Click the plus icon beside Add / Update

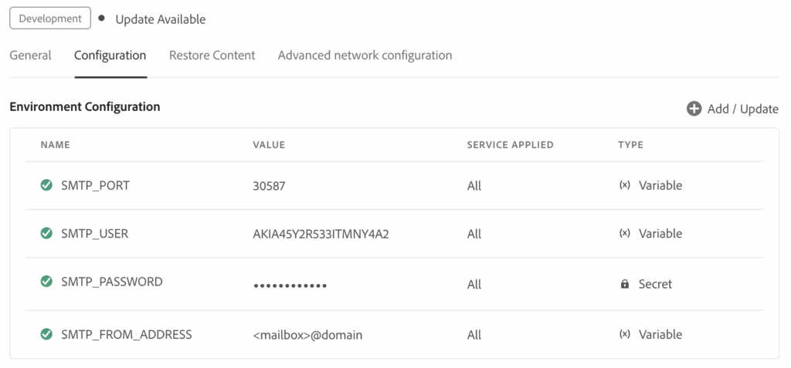point(694,109)
